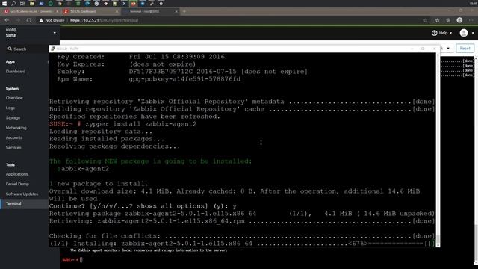Open the Kernel Dump page

click(17, 185)
